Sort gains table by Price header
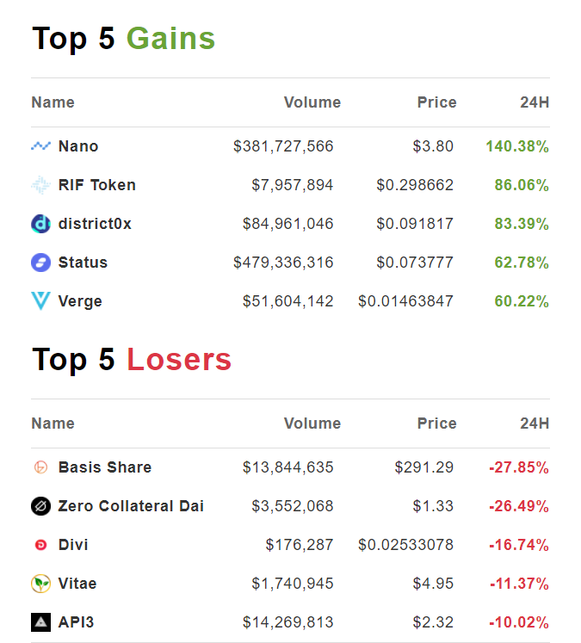Image resolution: width=581 pixels, height=643 pixels. (x=436, y=102)
